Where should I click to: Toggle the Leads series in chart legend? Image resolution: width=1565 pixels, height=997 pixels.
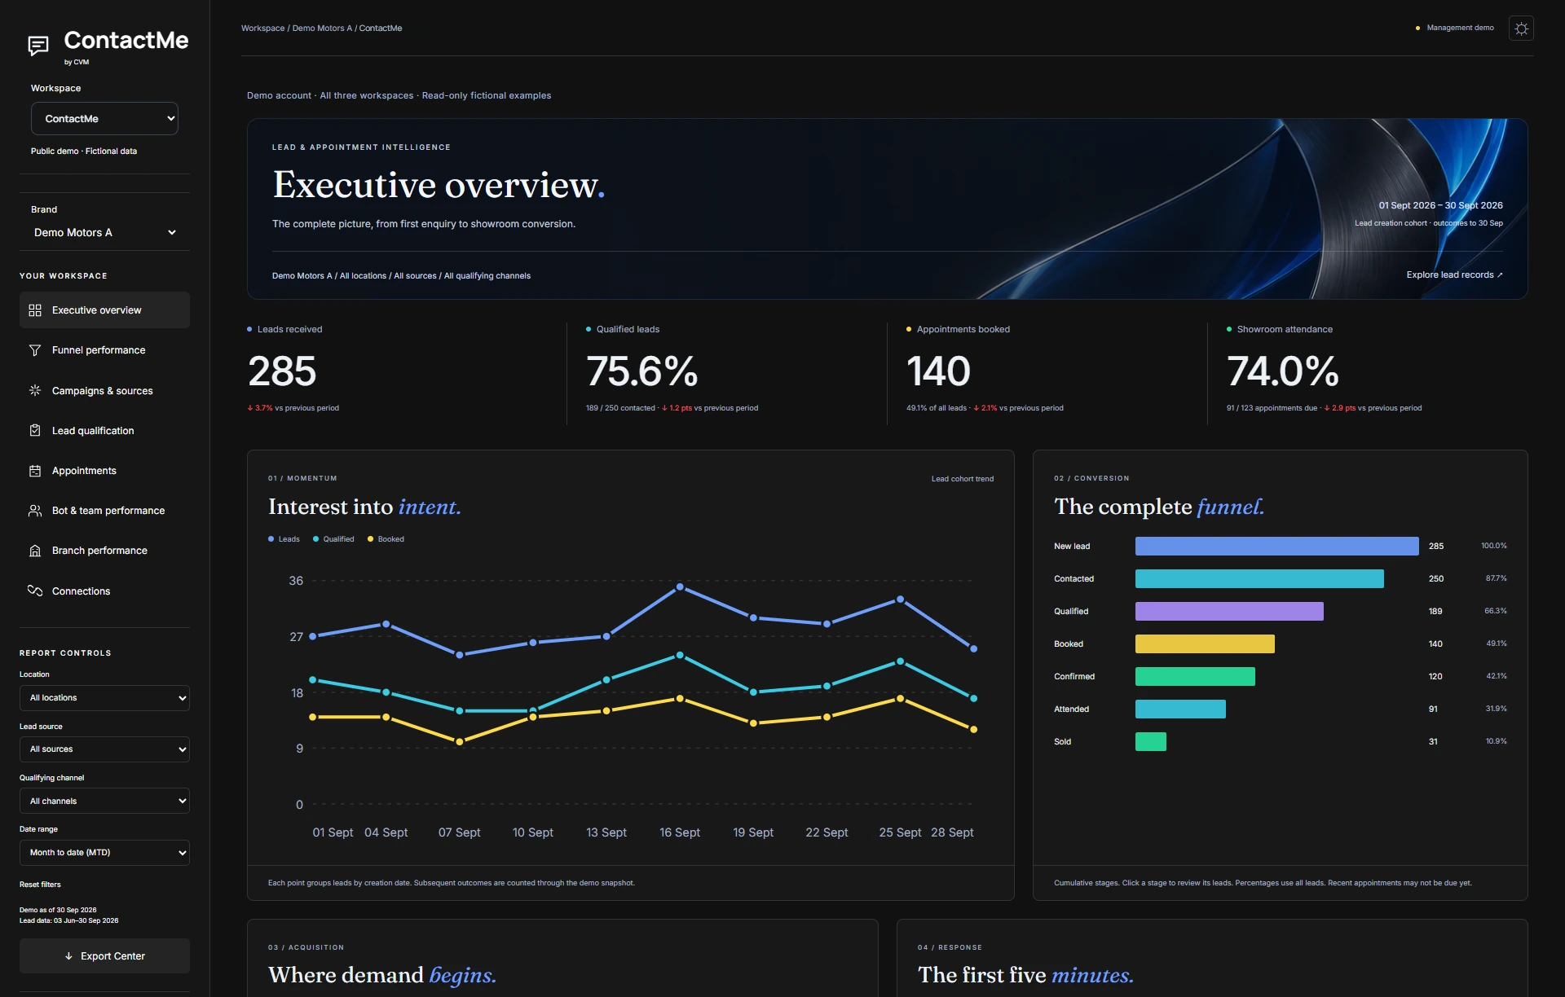(284, 539)
